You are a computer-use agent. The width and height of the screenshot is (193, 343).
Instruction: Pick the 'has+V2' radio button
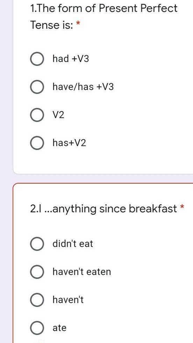coord(37,143)
